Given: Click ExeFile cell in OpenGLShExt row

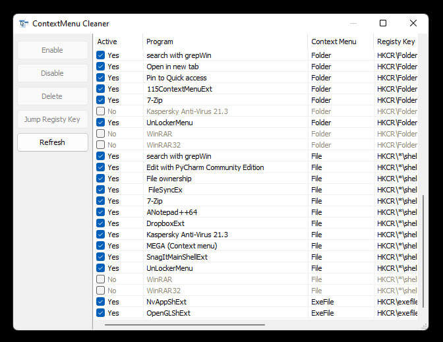Looking at the screenshot, I should click(x=322, y=313).
